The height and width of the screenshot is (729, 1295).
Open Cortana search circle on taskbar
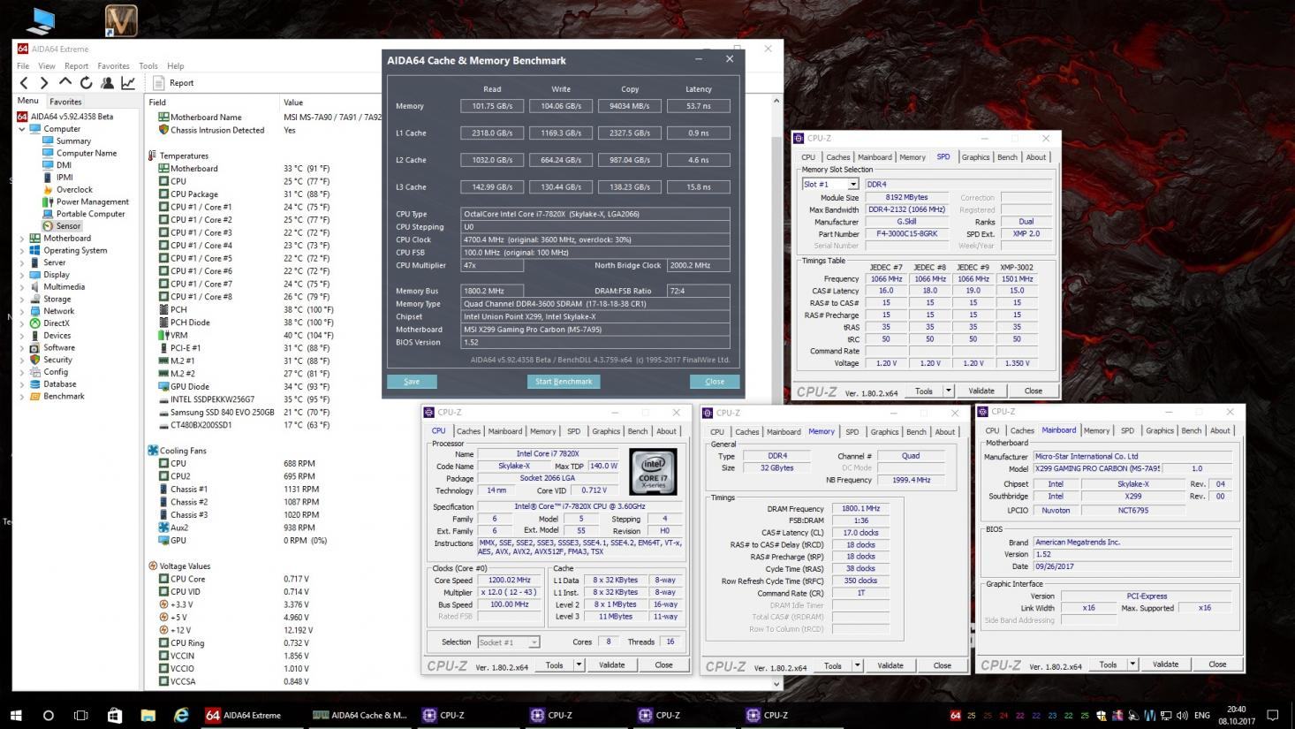click(x=49, y=715)
